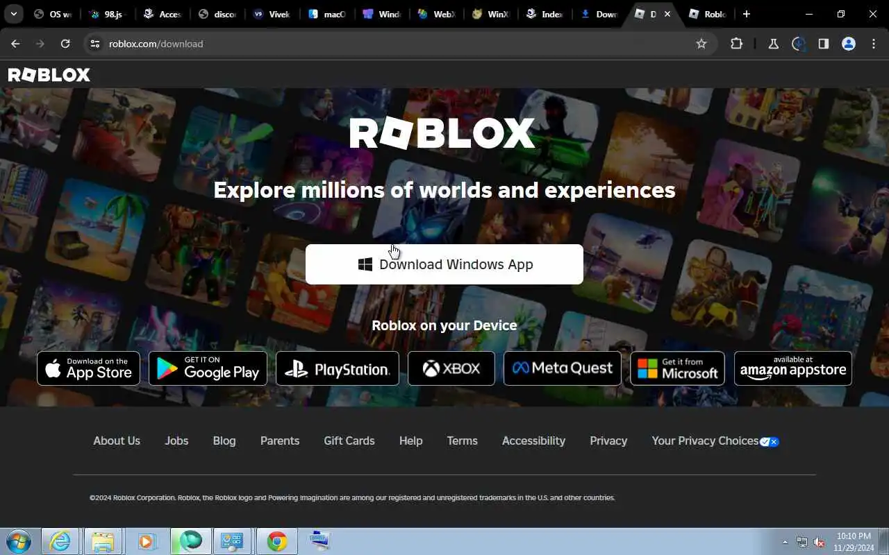Select the Xbox badge

(x=451, y=368)
